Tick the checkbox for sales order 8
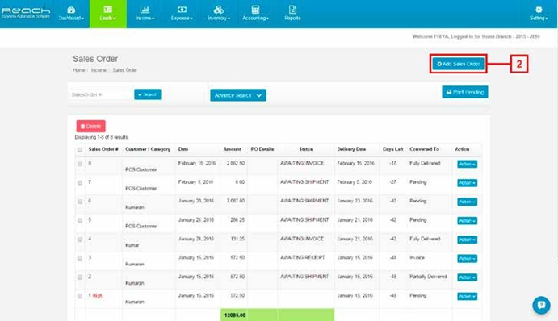Screen dimensions: 558x321 [80, 164]
